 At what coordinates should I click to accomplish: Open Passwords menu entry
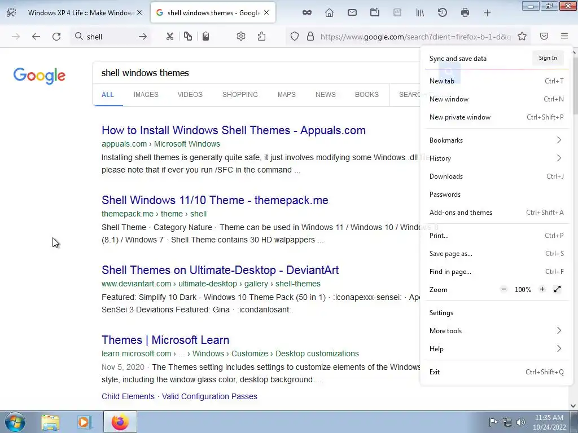tap(497, 195)
